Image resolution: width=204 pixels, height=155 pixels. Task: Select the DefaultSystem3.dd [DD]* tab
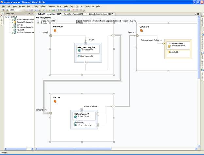click(49, 14)
